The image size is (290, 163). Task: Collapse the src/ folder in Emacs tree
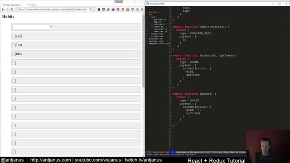pos(151,14)
